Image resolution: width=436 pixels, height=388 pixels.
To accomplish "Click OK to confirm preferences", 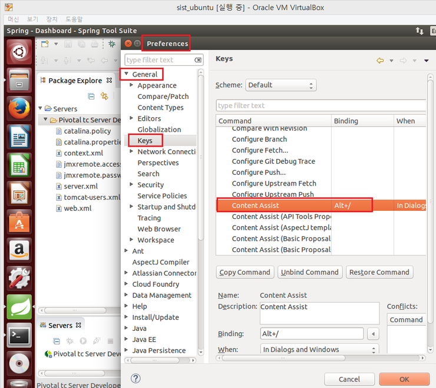I will coord(404,379).
